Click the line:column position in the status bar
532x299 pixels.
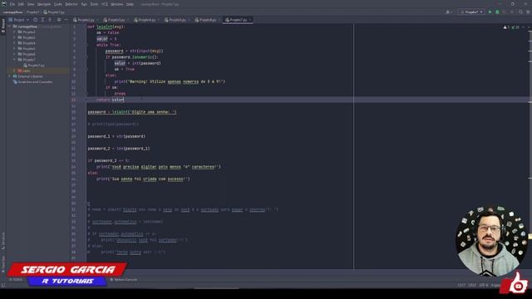click(461, 285)
